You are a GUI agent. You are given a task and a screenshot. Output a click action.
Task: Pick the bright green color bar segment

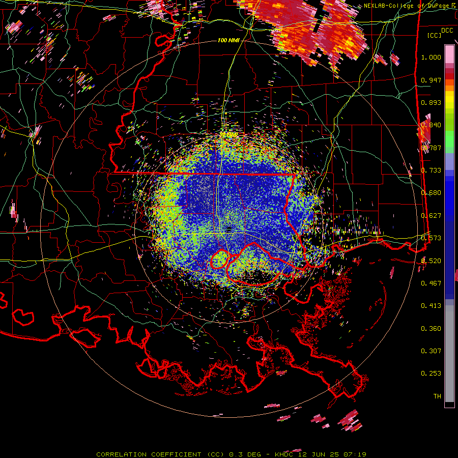(449, 139)
